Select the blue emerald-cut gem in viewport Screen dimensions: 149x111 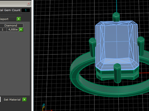[x=117, y=45]
